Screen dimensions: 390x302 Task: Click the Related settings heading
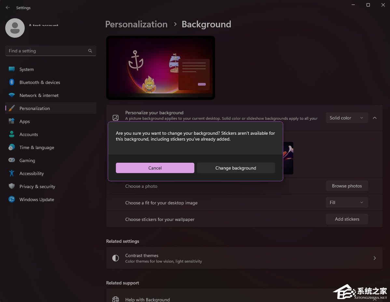(x=123, y=241)
